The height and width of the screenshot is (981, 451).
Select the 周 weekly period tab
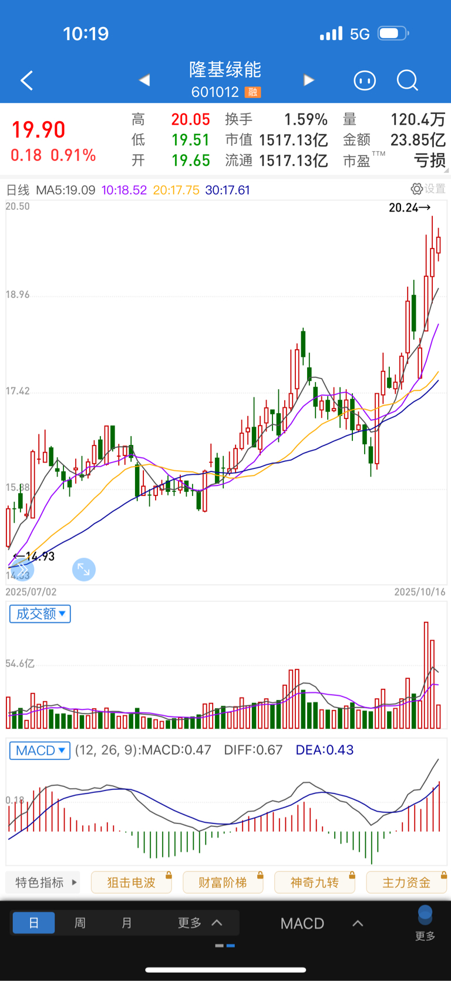click(80, 923)
